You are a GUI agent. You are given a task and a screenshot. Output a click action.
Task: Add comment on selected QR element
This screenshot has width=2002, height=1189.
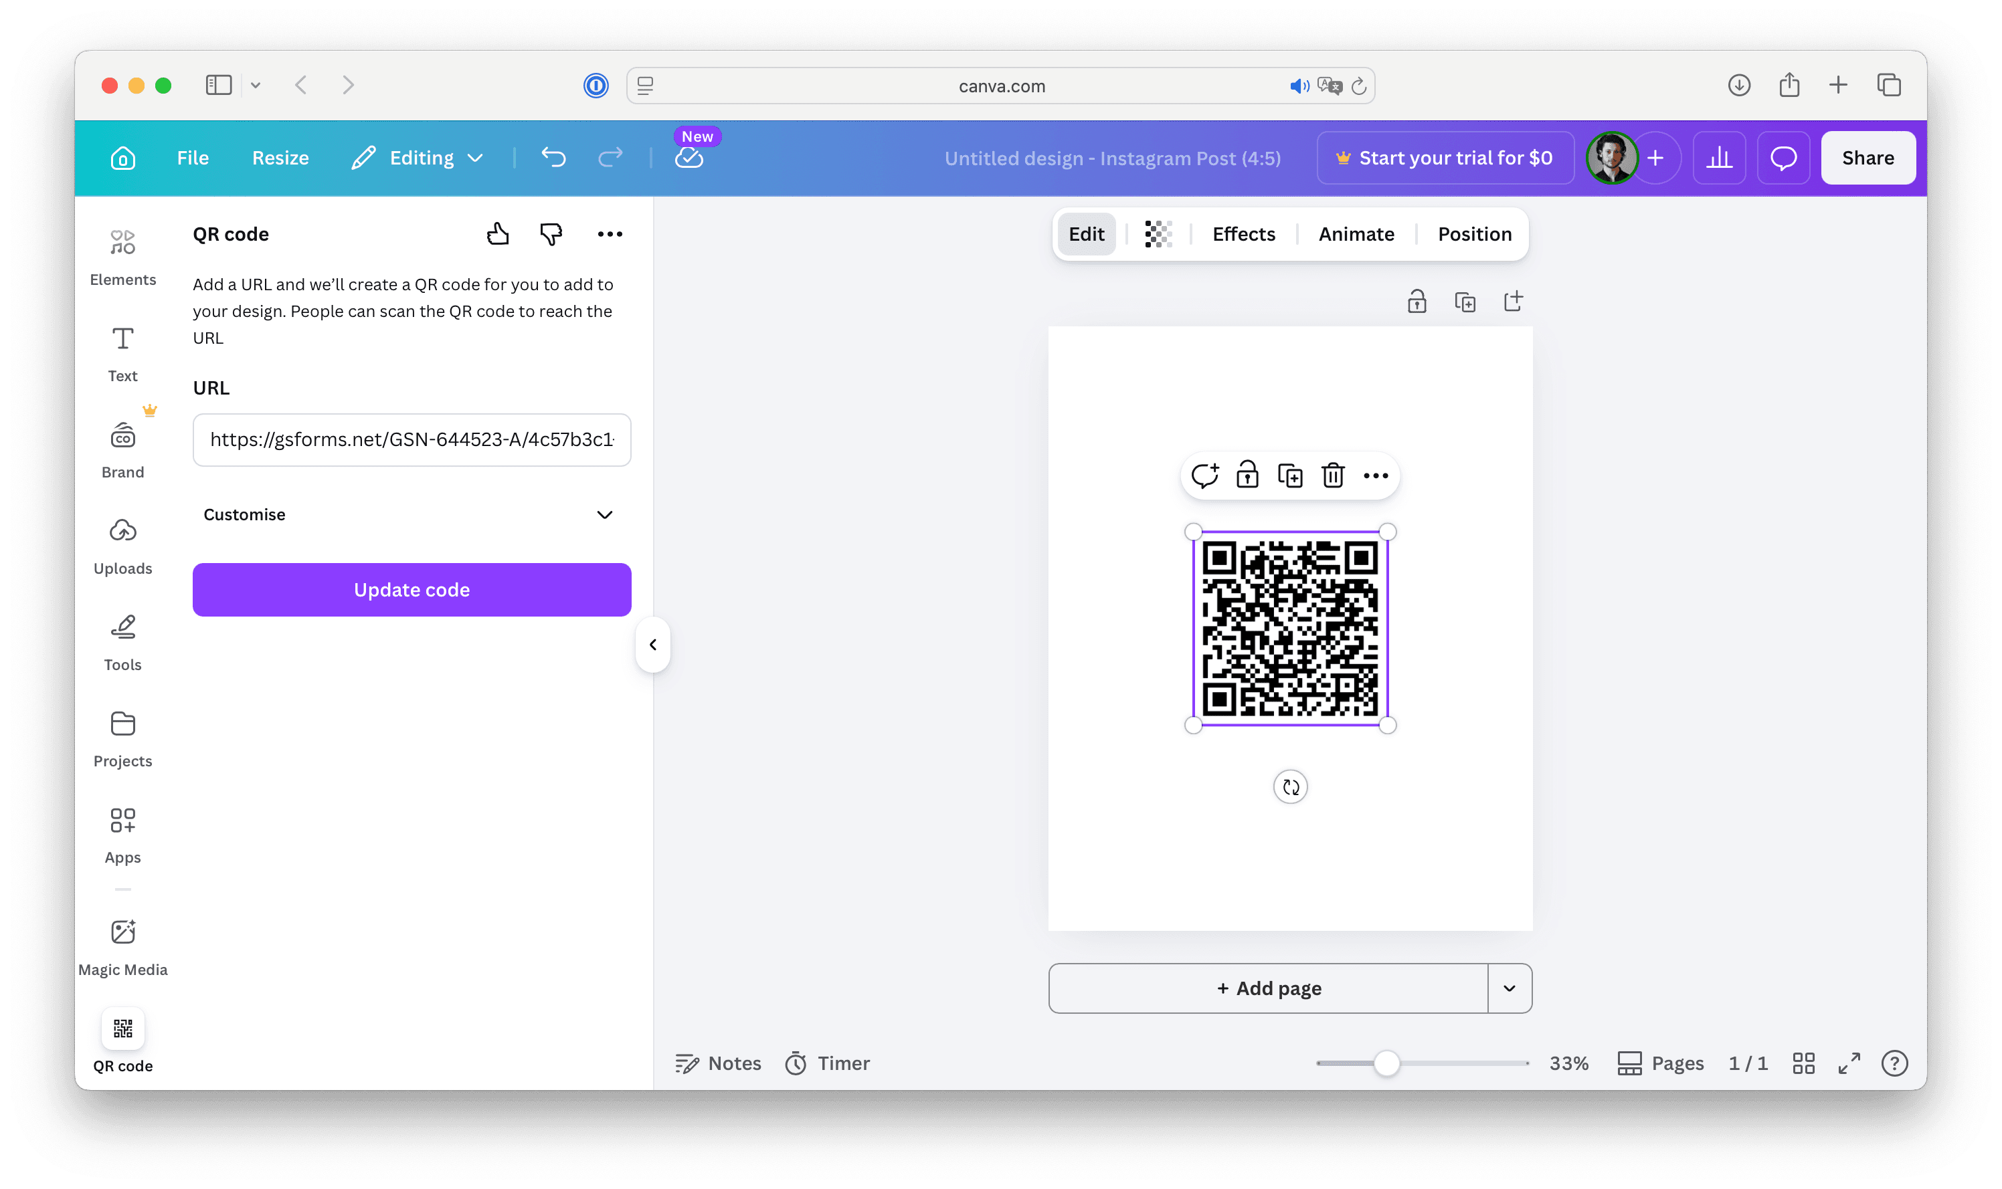click(x=1204, y=476)
